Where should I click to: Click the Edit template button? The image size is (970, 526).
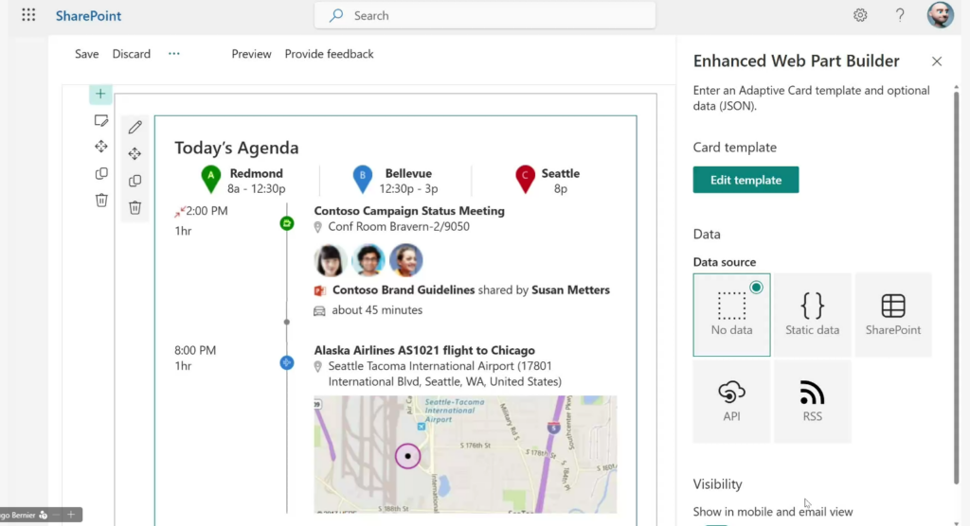745,180
